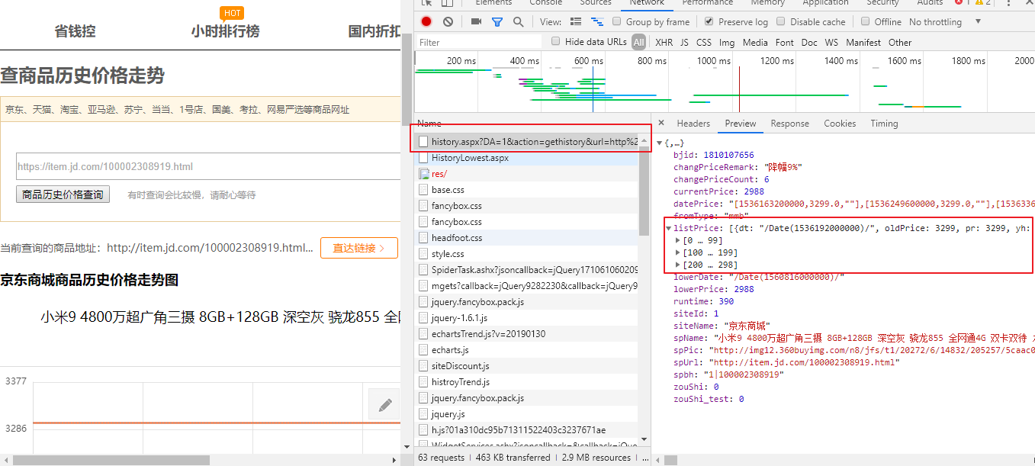Filter requests by Doc type

(809, 43)
